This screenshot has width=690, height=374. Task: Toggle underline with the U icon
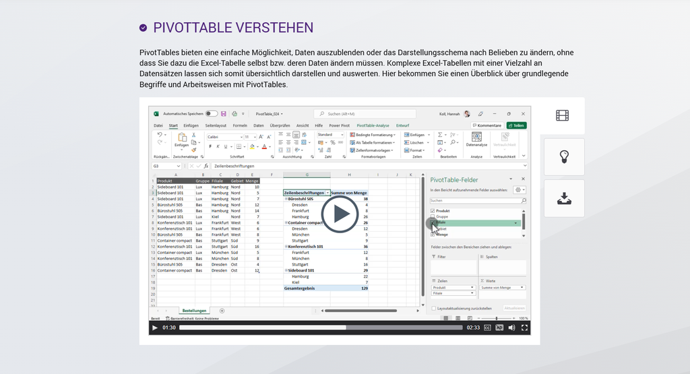[x=226, y=146]
